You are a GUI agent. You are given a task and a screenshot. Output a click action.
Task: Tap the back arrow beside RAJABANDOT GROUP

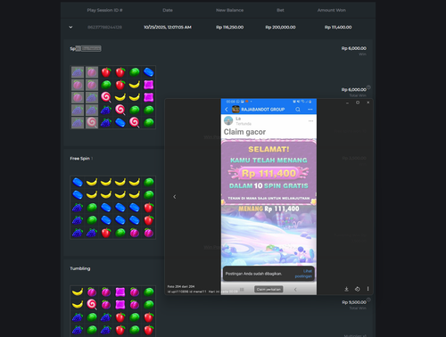click(227, 110)
